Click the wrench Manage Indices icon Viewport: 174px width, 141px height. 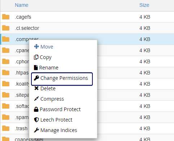point(36,130)
